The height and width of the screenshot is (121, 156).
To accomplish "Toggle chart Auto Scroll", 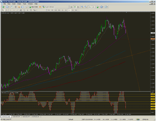I will tap(90, 7).
